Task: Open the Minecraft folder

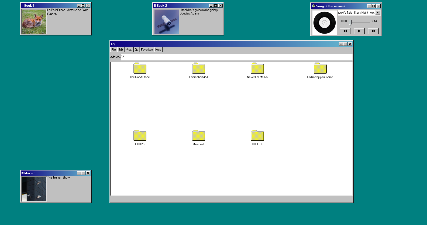Action: [x=198, y=136]
